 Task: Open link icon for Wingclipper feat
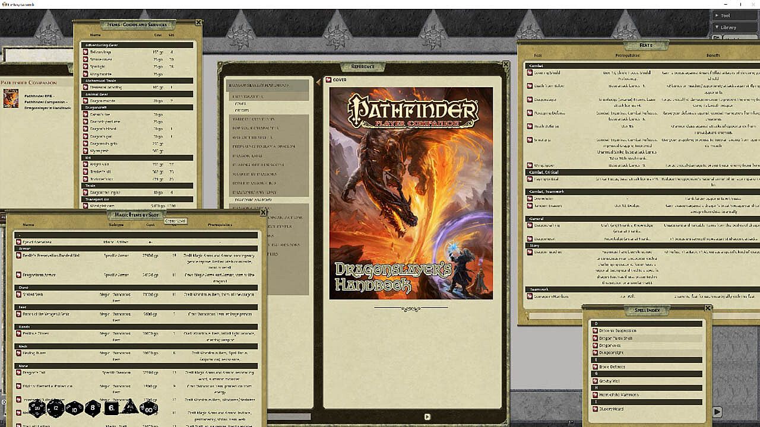coord(529,165)
